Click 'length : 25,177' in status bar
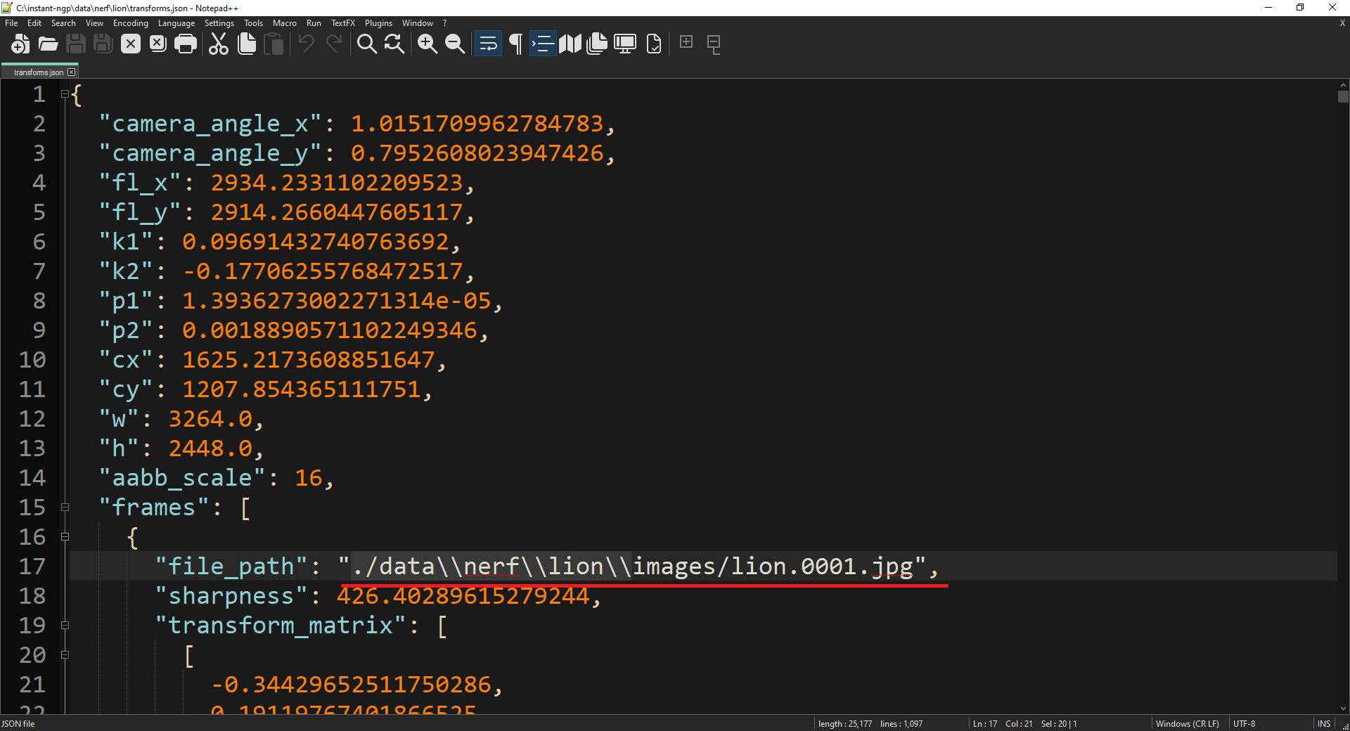Screen dimensions: 1350x731 (x=844, y=724)
